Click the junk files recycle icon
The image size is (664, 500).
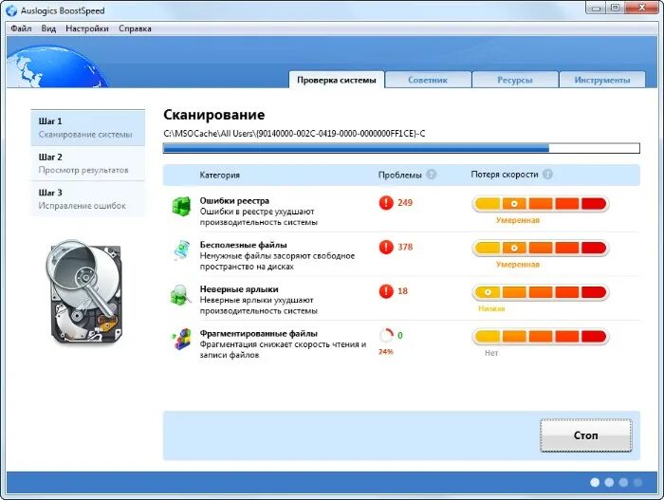pos(182,250)
